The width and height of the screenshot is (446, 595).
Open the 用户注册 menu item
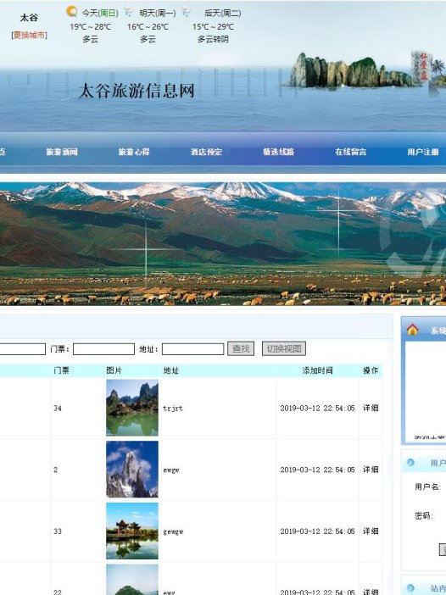[x=423, y=152]
